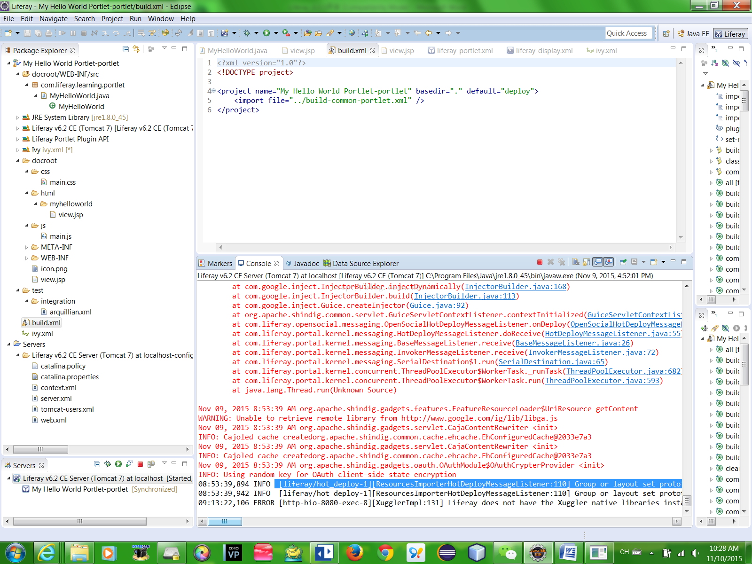Expand the JRE System Library node
752x564 pixels.
click(x=17, y=117)
